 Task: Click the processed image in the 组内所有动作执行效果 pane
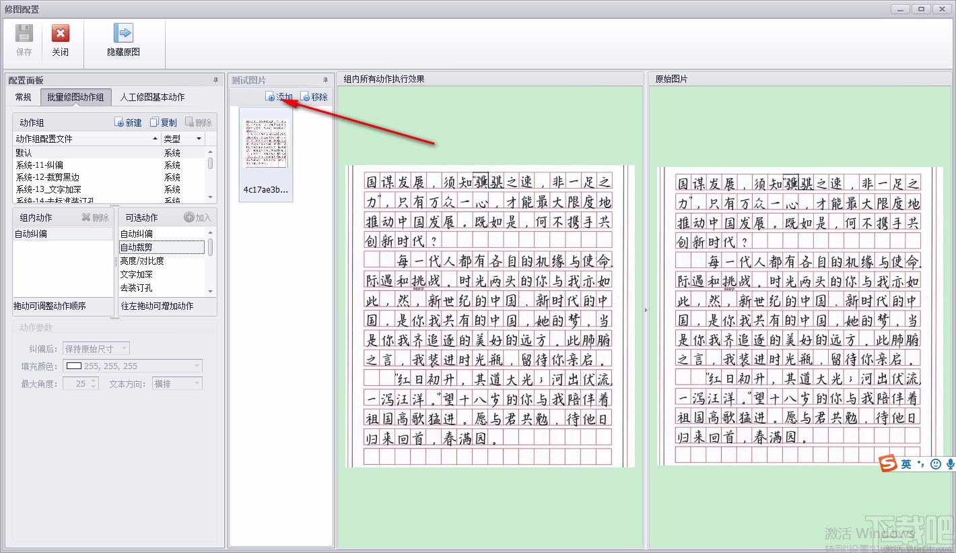coord(490,316)
